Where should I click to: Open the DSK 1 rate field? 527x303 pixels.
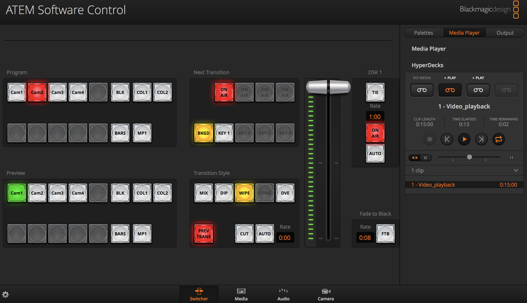375,116
